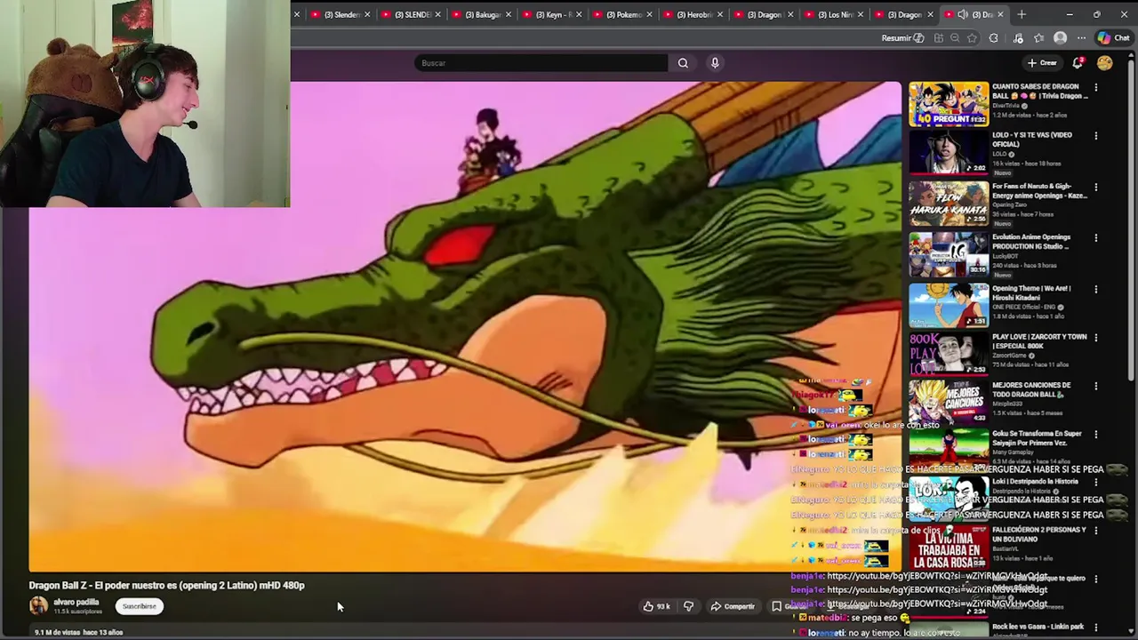Open the YouTube account avatar menu
The width and height of the screenshot is (1138, 640).
1104,63
